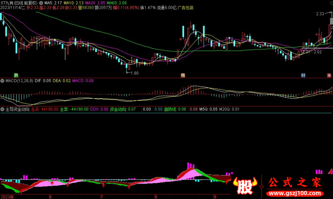Click the 主导资金动向 indicator name
Screen dimensions: 333x199
click(17, 109)
